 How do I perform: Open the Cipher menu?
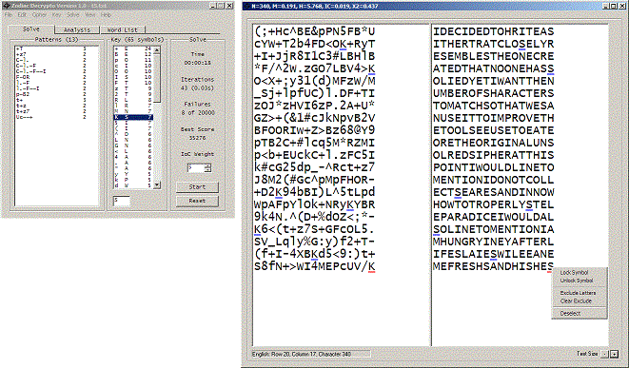39,15
